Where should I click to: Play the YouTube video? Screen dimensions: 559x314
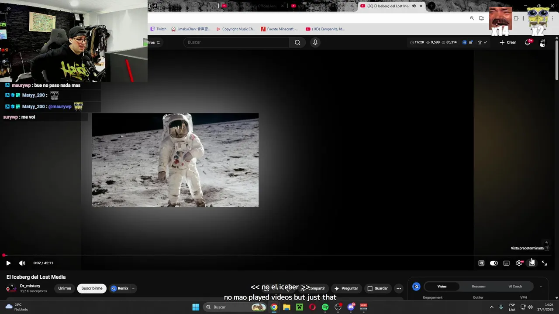(8, 263)
